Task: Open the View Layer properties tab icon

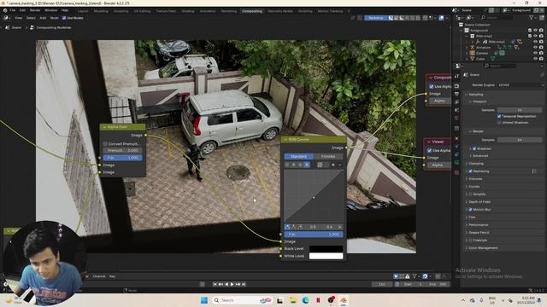Action: [456, 102]
